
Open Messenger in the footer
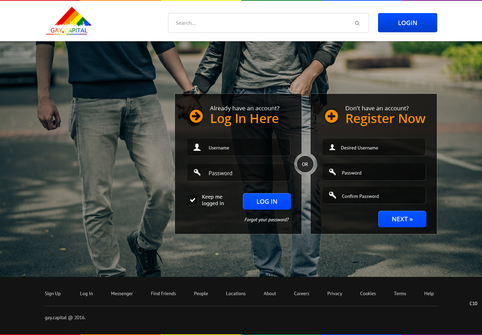click(x=122, y=293)
